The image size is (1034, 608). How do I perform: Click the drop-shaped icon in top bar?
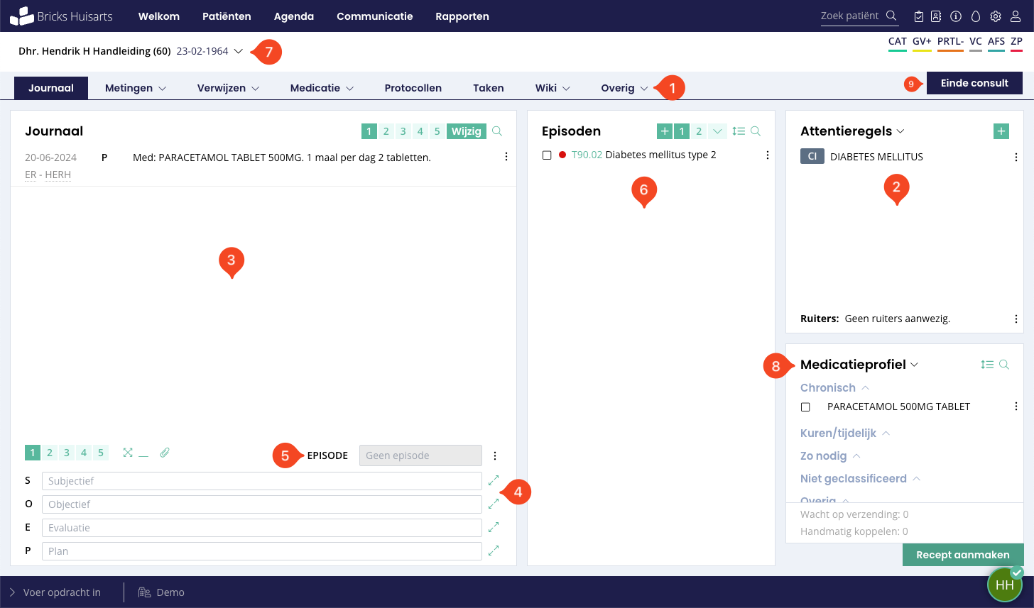976,16
